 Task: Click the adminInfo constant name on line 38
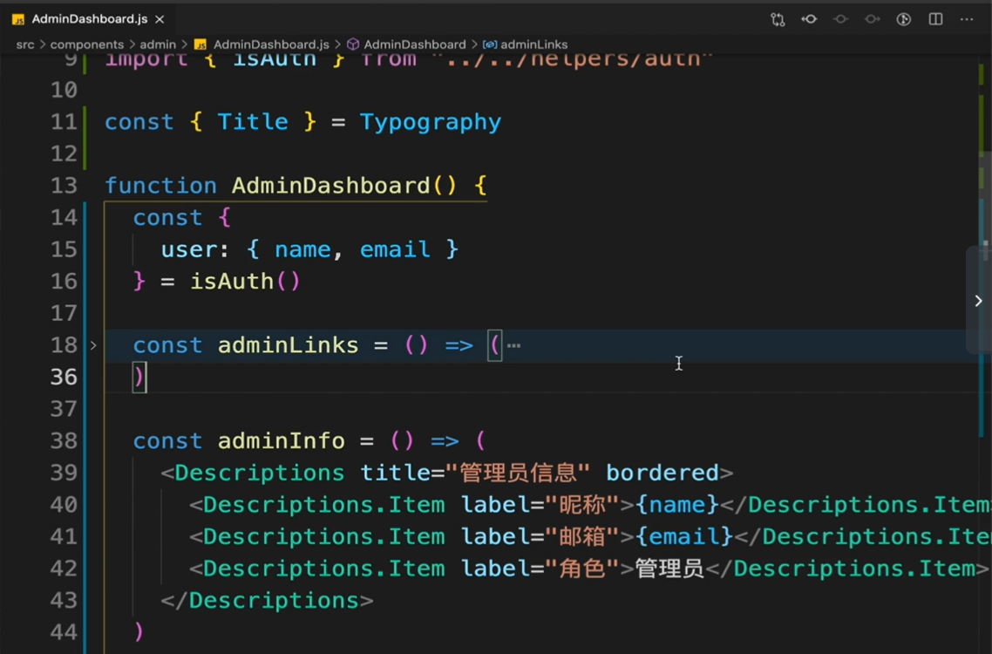[281, 440]
